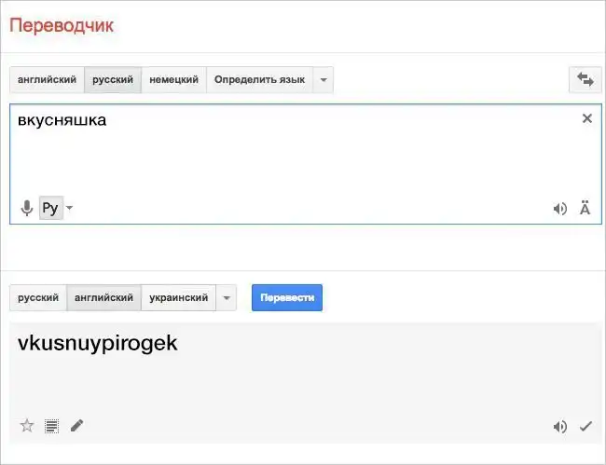The image size is (606, 465).
Task: Toggle the Ру input method button
Action: [x=50, y=209]
